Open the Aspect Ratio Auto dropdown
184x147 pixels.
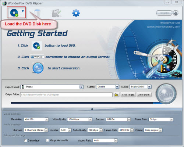point(105,140)
